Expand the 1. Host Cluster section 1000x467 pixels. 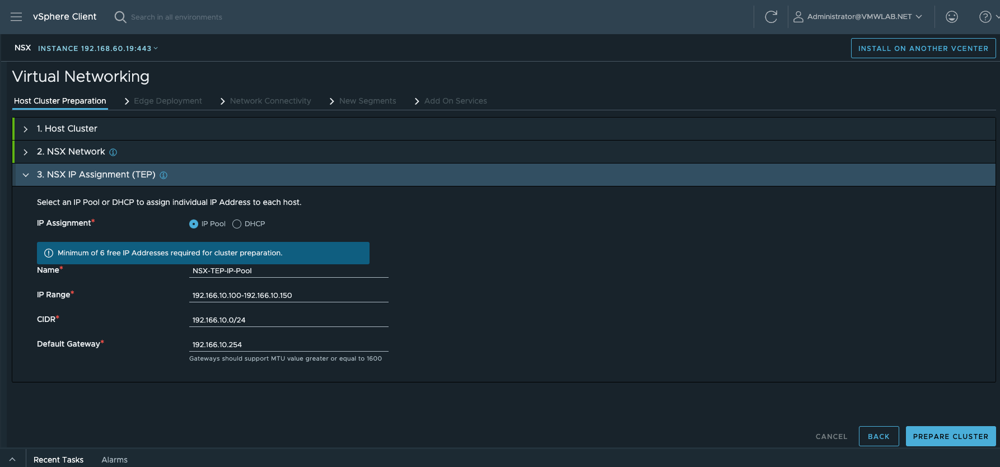coord(26,129)
